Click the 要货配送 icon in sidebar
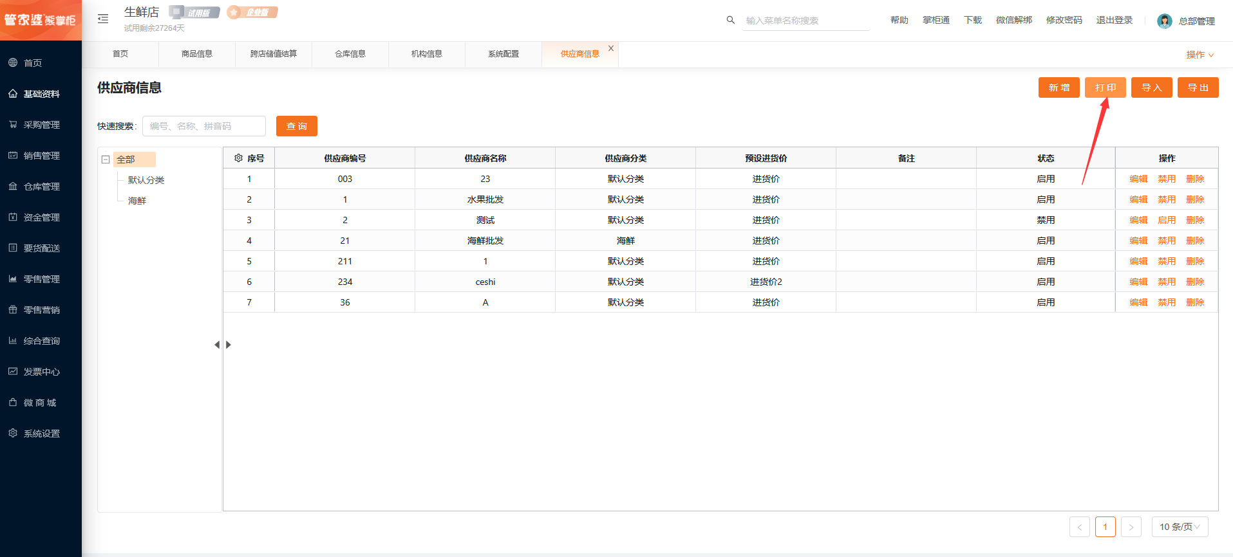The height and width of the screenshot is (557, 1233). 13,248
